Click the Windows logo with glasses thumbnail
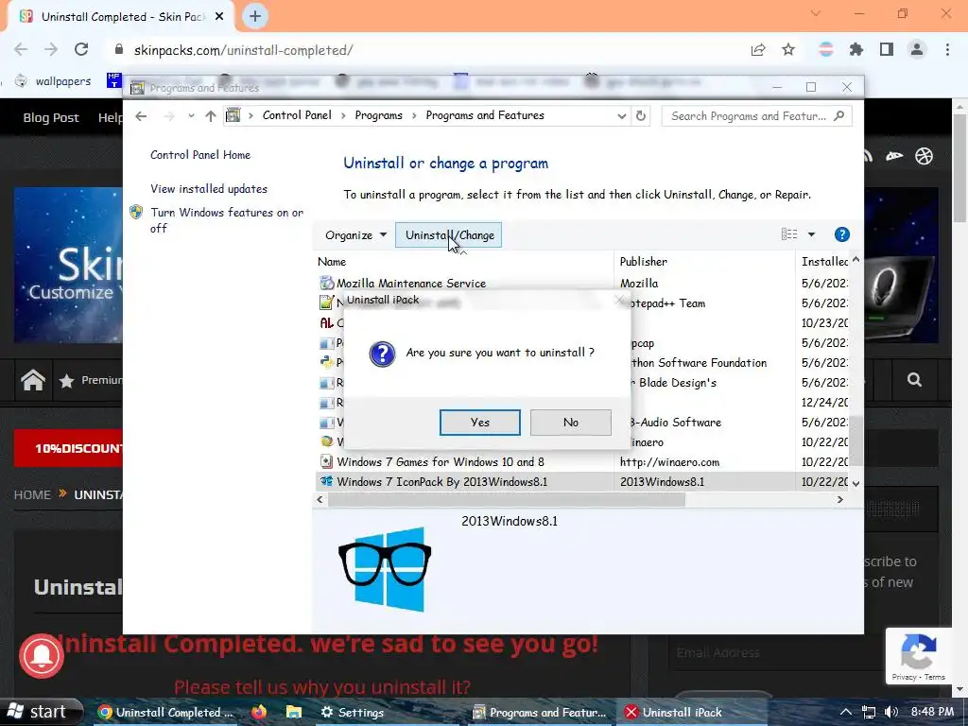Image resolution: width=968 pixels, height=726 pixels. [x=386, y=568]
